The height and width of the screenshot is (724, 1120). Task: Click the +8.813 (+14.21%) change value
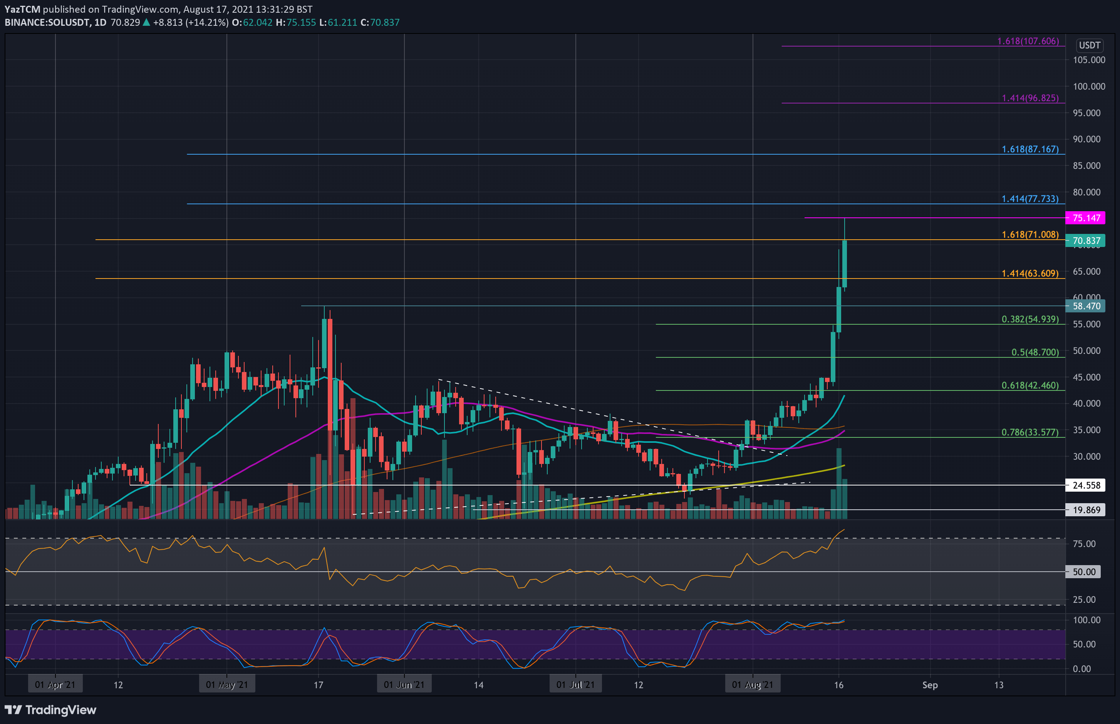click(x=191, y=22)
